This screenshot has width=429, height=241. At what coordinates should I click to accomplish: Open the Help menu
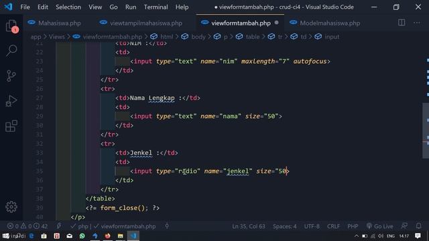[182, 7]
